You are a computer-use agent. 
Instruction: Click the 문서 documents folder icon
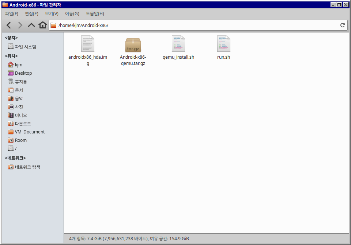pyautogui.click(x=11, y=90)
